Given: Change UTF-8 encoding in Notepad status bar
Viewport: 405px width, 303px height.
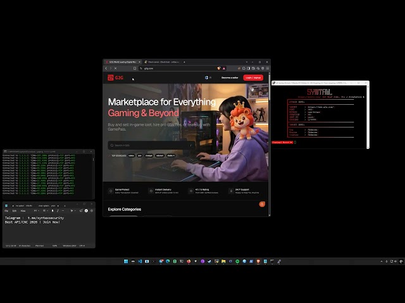Looking at the screenshot, I should (82, 246).
